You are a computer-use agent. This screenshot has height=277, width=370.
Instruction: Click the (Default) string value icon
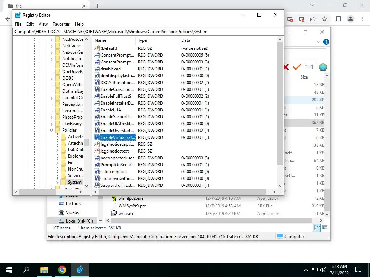pyautogui.click(x=97, y=48)
